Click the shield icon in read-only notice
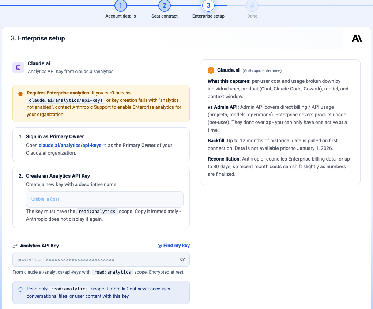Image resolution: width=373 pixels, height=309 pixels. click(20, 290)
